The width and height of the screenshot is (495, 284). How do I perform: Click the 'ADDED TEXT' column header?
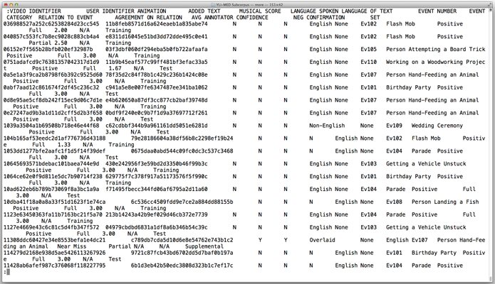click(x=204, y=11)
